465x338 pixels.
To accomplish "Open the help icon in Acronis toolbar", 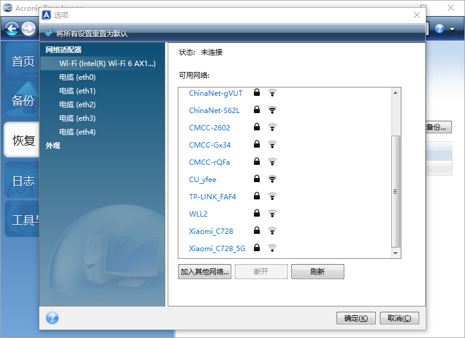I will [x=439, y=29].
